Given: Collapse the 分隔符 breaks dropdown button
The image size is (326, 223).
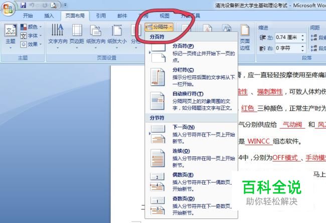Looking at the screenshot, I should click(x=159, y=27).
